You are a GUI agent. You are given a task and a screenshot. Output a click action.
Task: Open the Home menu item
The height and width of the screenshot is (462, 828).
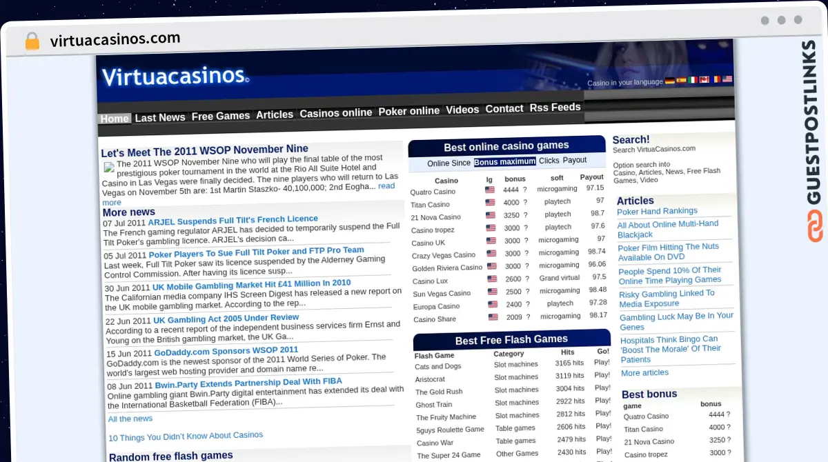(115, 119)
